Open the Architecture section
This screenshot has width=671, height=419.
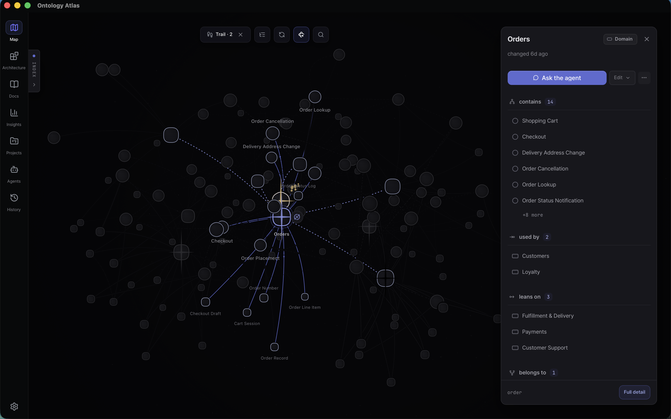[x=14, y=60]
